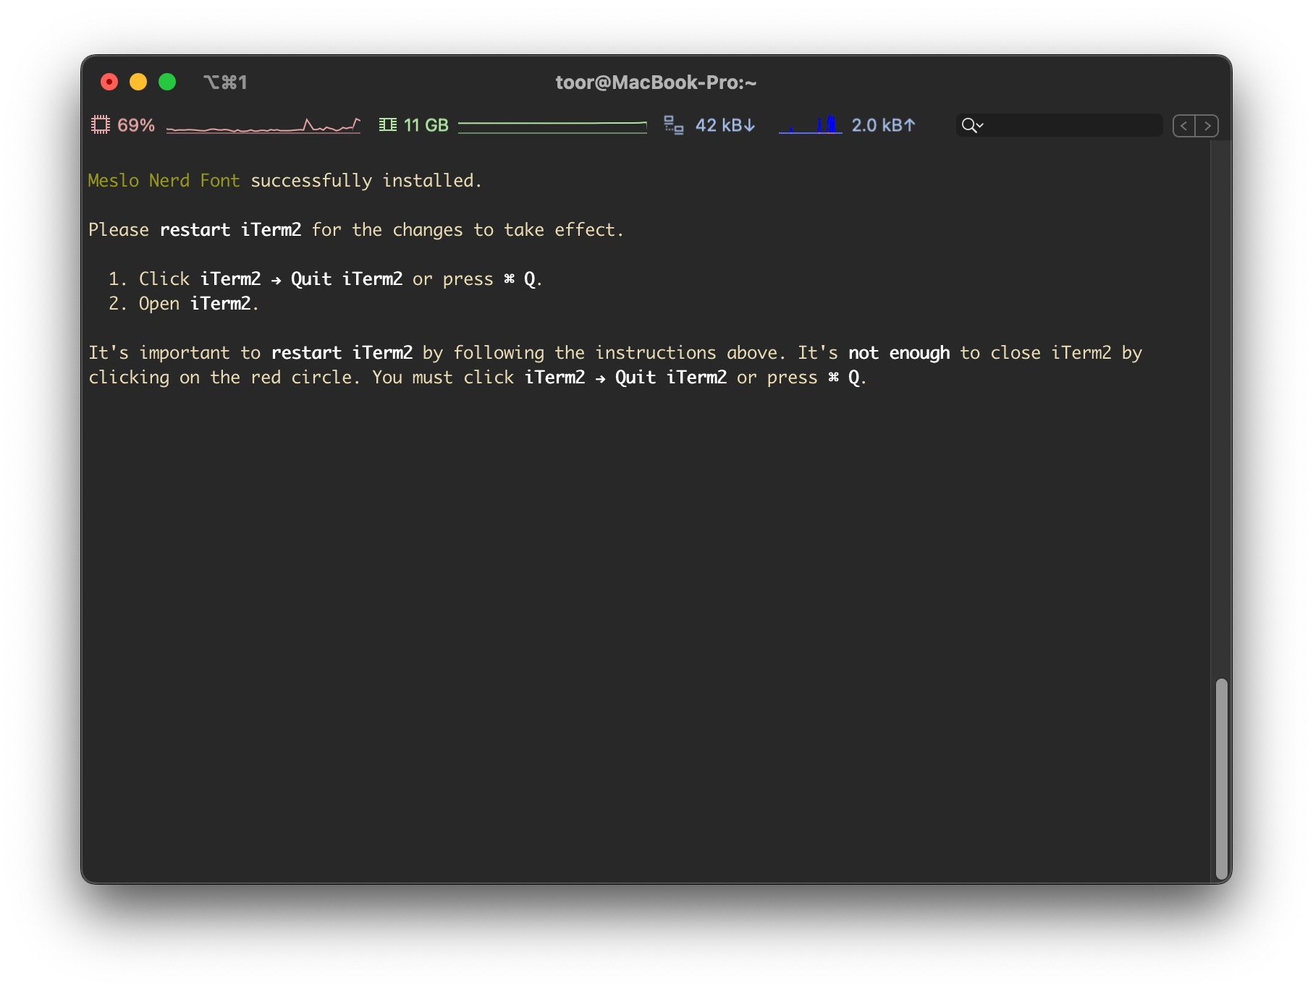Screen dimensions: 1313x991
Task: Focus the status bar search field
Action: [x=1059, y=125]
